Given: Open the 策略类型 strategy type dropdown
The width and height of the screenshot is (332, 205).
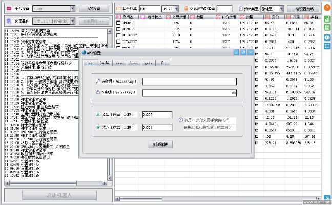Looking at the screenshot, I should (281, 9).
